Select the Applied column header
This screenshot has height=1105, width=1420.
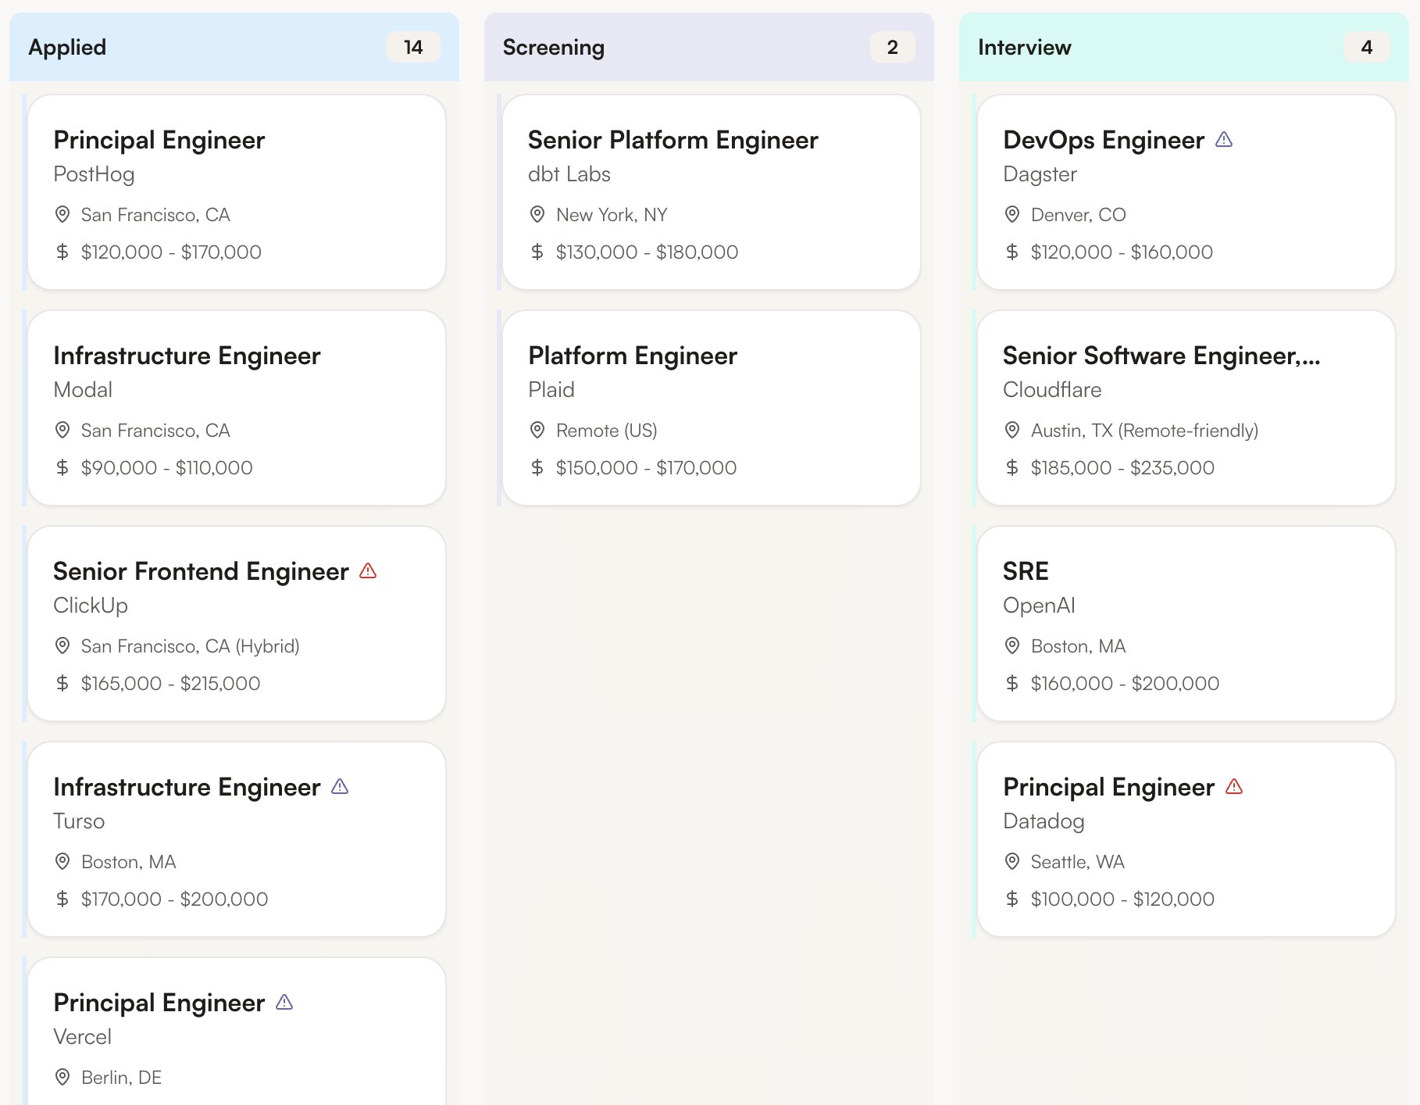234,47
